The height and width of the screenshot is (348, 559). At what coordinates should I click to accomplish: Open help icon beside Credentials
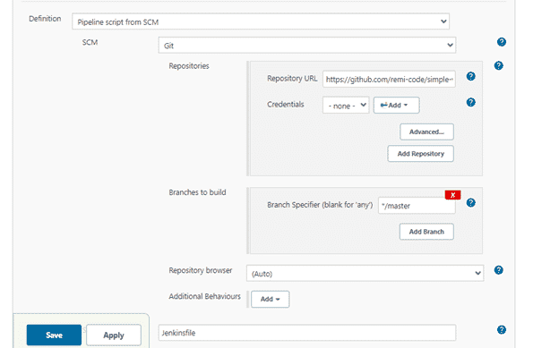click(x=470, y=103)
